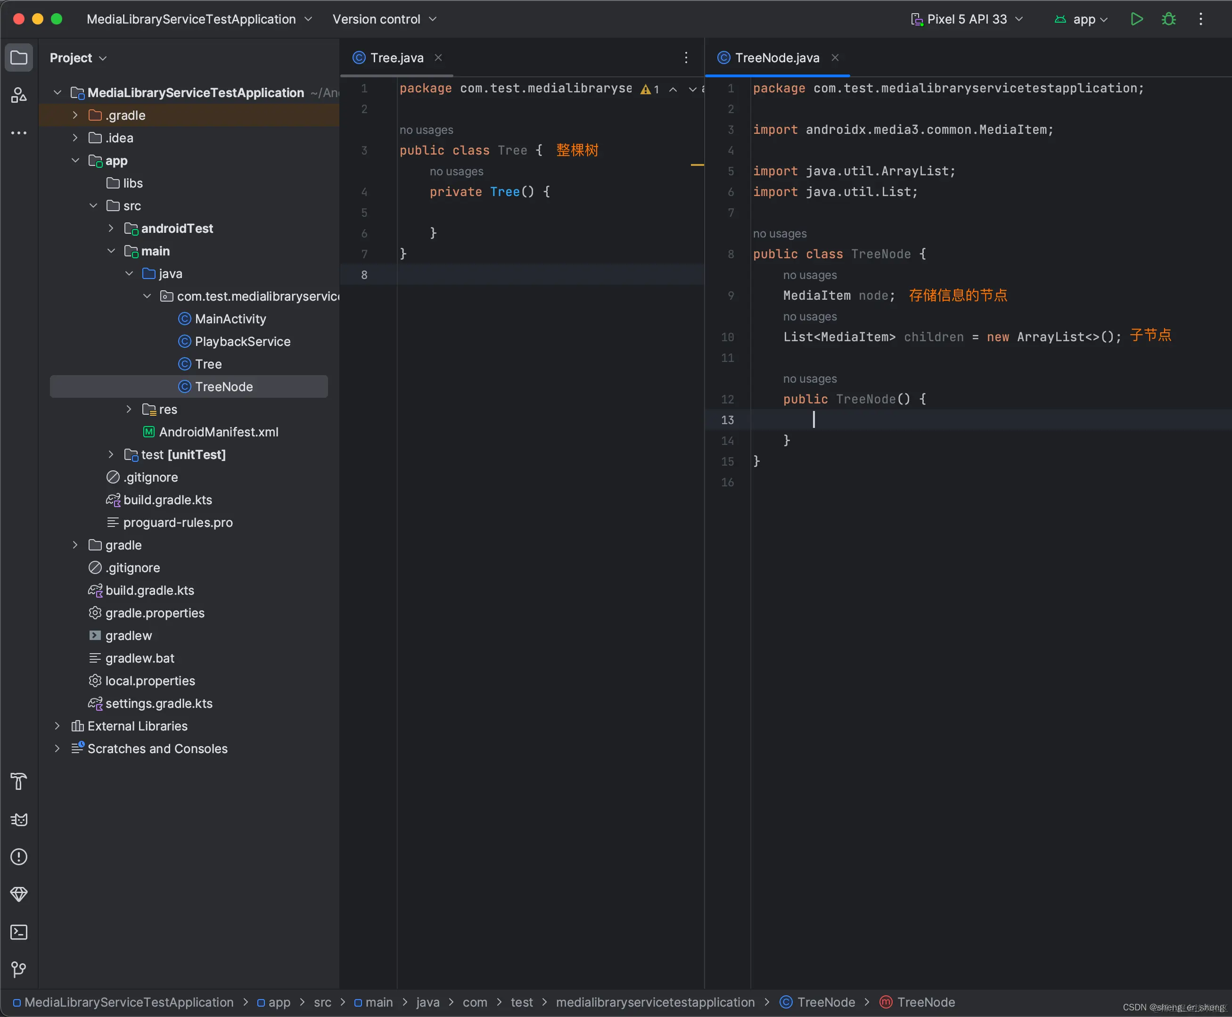1232x1017 pixels.
Task: Expand the .gradle folder in project tree
Action: [75, 115]
